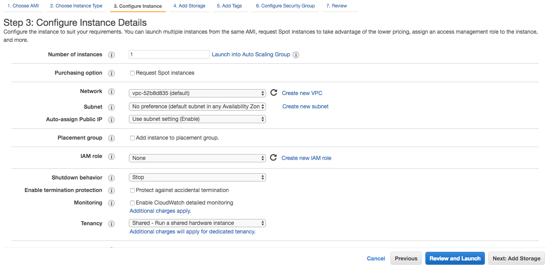View the Tenancy info tooltip

tap(111, 224)
